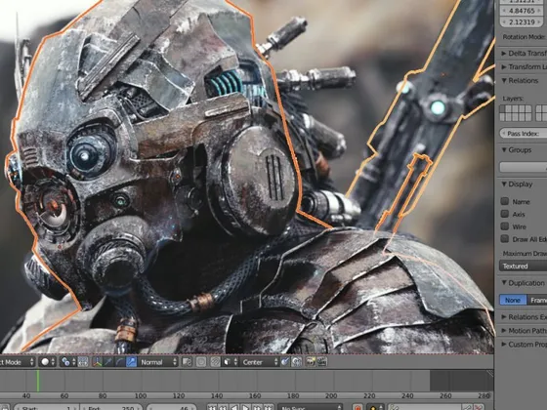The width and height of the screenshot is (547, 410).
Task: Toggle the snap during transform icon
Action: tap(215, 362)
